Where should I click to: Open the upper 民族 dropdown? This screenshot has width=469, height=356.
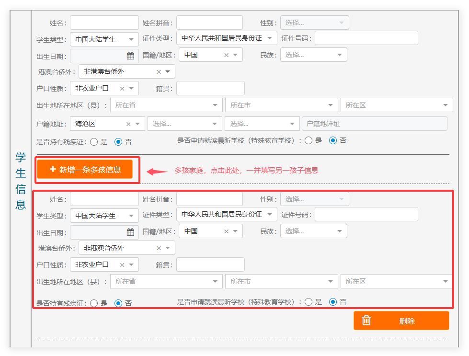pos(313,55)
